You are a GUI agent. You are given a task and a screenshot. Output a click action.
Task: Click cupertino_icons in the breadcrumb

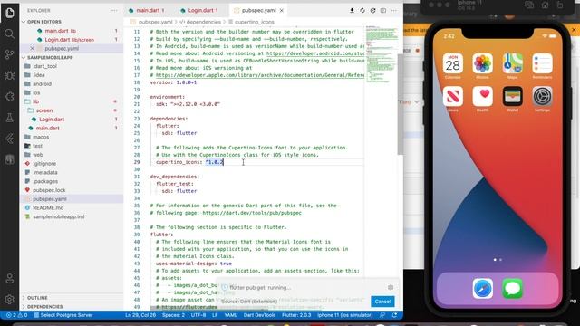point(255,22)
